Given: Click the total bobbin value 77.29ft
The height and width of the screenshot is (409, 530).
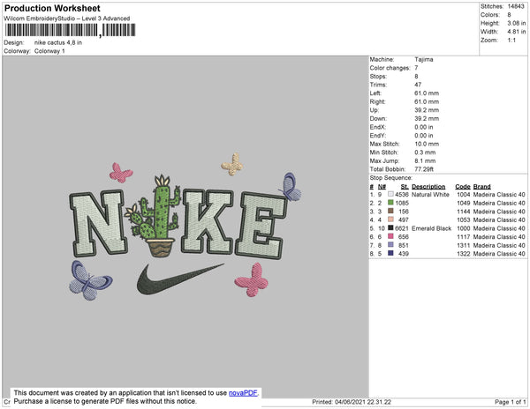Looking at the screenshot, I should 424,169.
